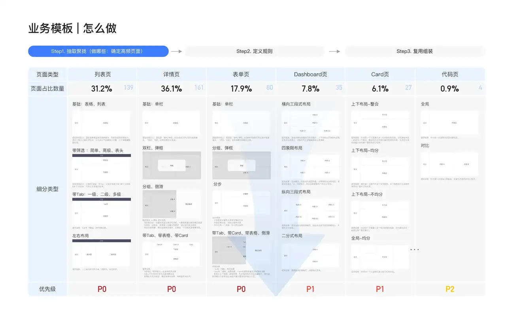Select the 36.1% value
This screenshot has width=506, height=316.
click(172, 89)
